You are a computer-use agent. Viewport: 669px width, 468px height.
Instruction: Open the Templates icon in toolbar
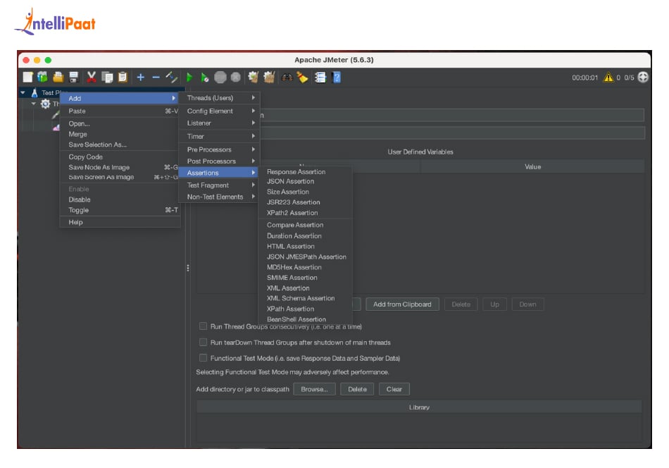coord(42,78)
